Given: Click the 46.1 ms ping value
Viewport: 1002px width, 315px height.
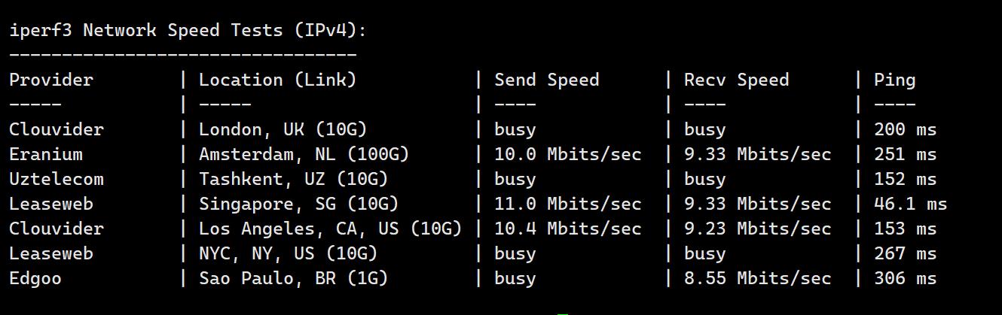Looking at the screenshot, I should click(910, 204).
